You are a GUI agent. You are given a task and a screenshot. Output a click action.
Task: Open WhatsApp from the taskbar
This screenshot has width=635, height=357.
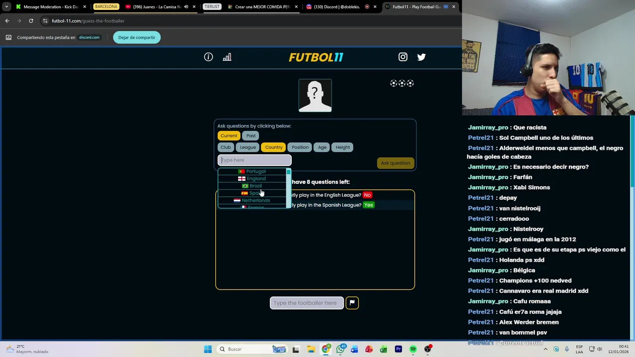[340, 349]
